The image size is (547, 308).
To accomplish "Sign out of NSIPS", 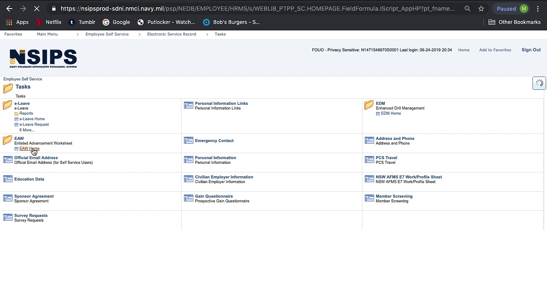I will coord(531,50).
